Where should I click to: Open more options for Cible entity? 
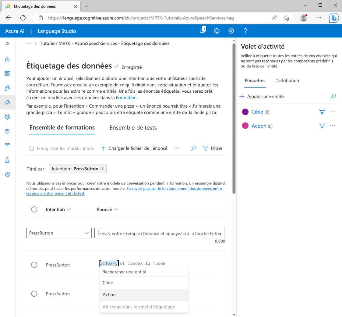(333, 112)
